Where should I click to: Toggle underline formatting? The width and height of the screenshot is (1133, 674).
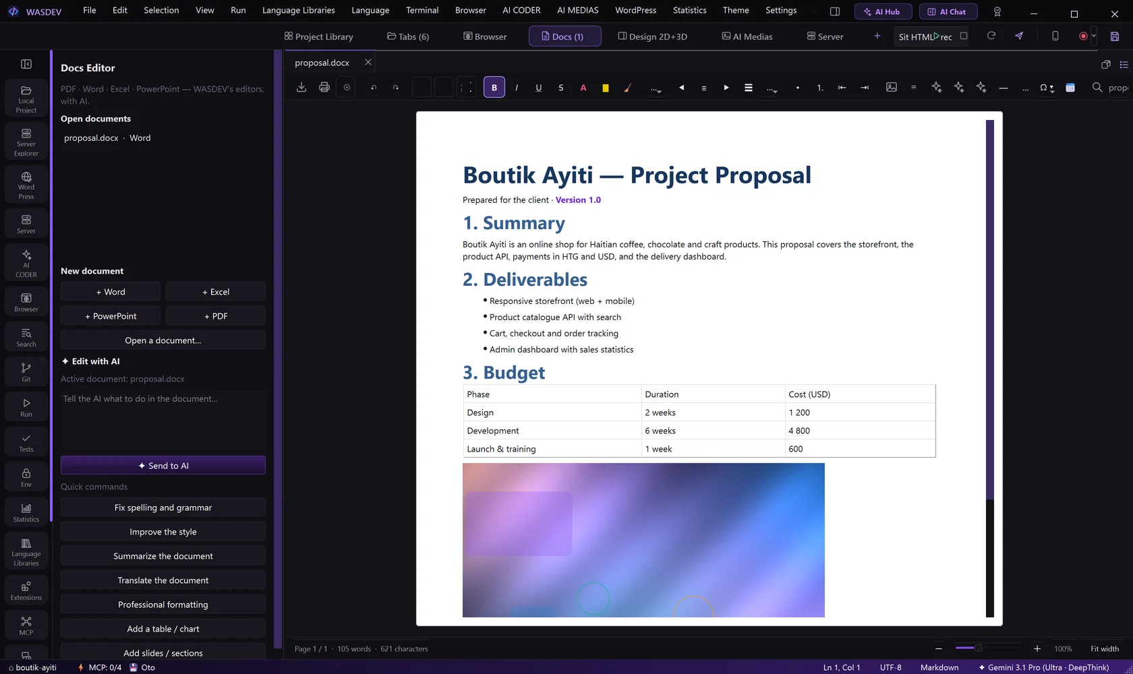(539, 88)
